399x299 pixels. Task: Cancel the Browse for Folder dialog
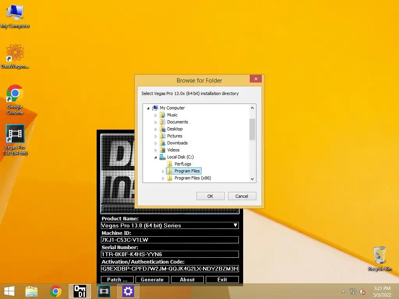[x=242, y=196]
